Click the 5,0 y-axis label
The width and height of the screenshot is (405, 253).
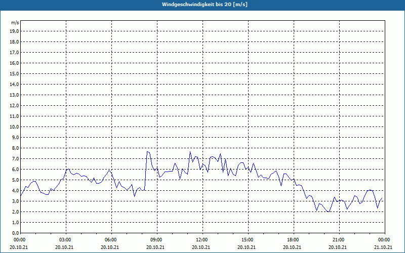[x=15, y=180]
